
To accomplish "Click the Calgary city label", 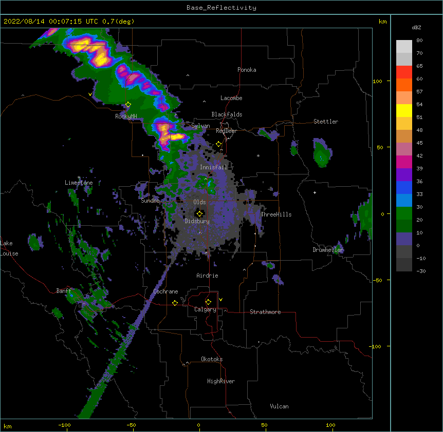I will click(x=206, y=309).
